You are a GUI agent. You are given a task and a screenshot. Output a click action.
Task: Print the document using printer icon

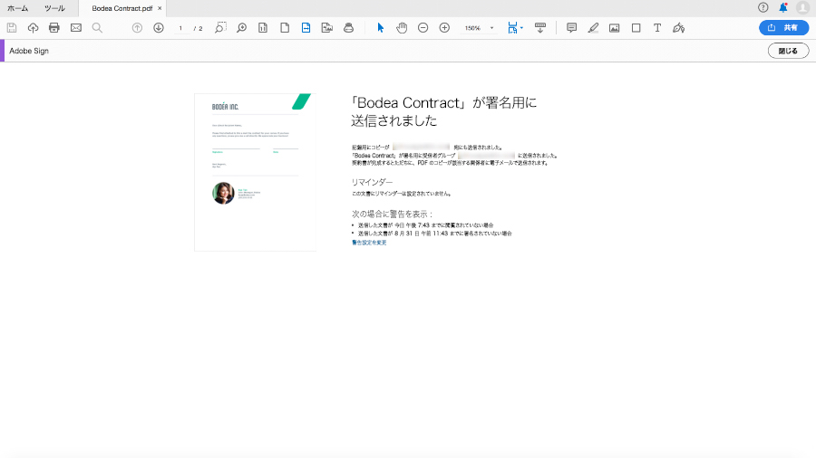click(54, 28)
